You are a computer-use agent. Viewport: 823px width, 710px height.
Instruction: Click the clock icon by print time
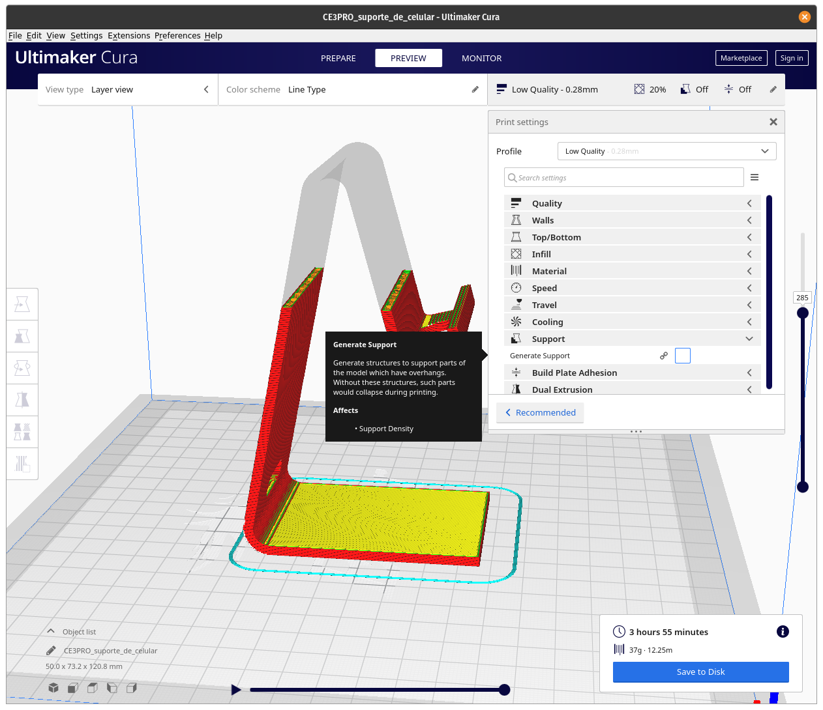click(x=619, y=632)
